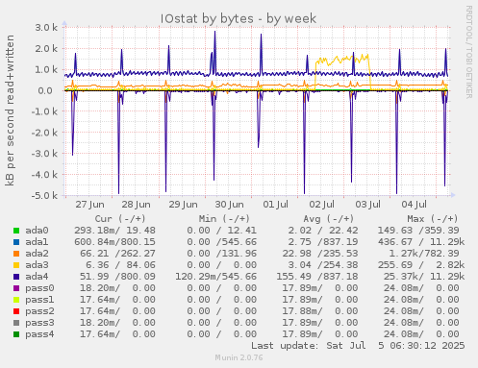Click the 'Cur (-/+)' column header
The width and height of the screenshot is (478, 368).
point(120,219)
